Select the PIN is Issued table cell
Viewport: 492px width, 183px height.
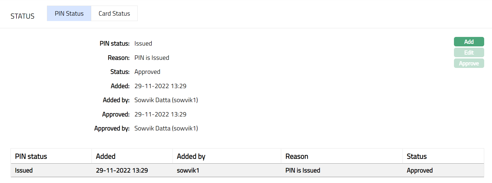pos(303,170)
